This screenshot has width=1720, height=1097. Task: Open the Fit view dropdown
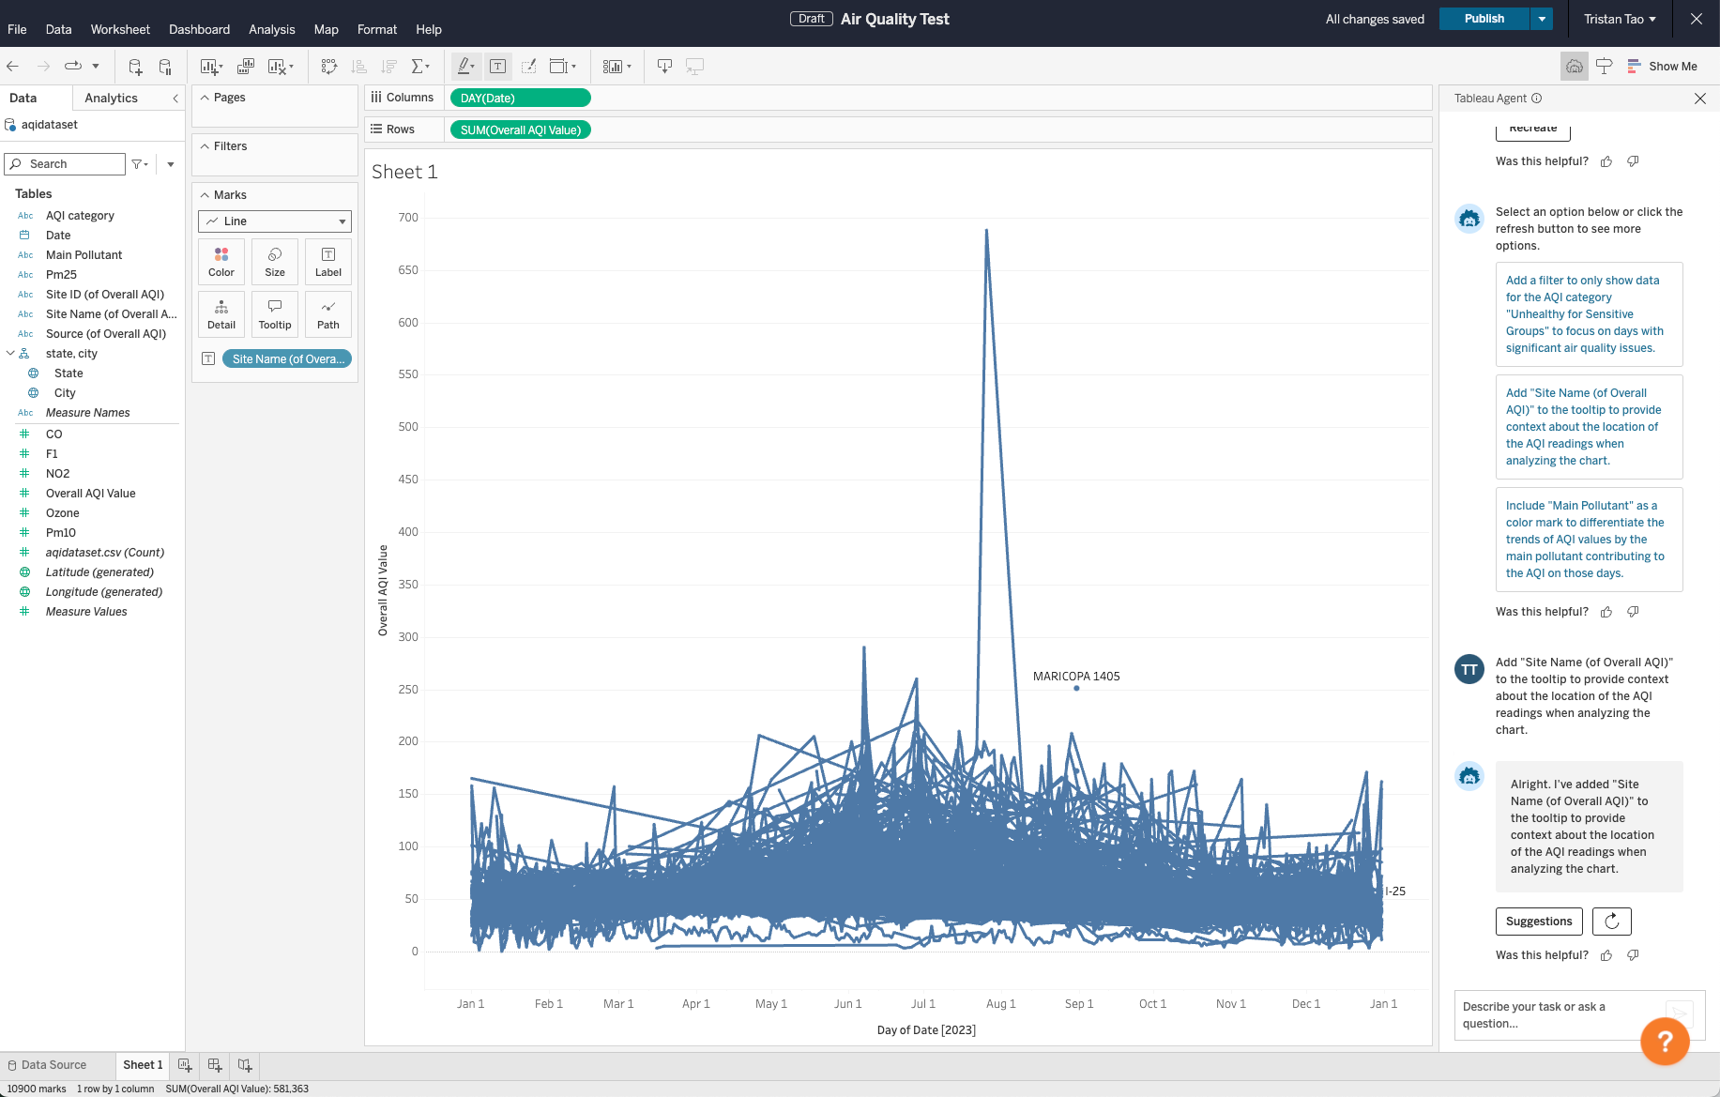tap(563, 66)
